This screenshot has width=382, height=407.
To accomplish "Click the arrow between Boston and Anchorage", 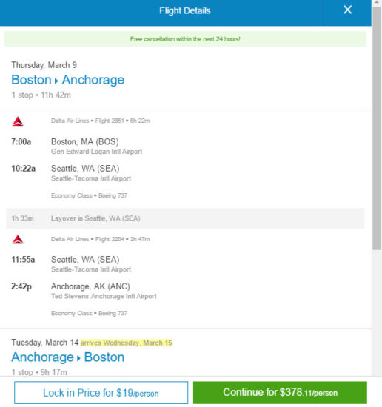I will pyautogui.click(x=56, y=81).
